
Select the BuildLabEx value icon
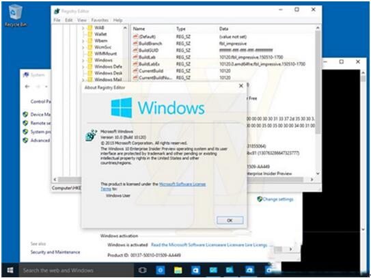(x=135, y=64)
